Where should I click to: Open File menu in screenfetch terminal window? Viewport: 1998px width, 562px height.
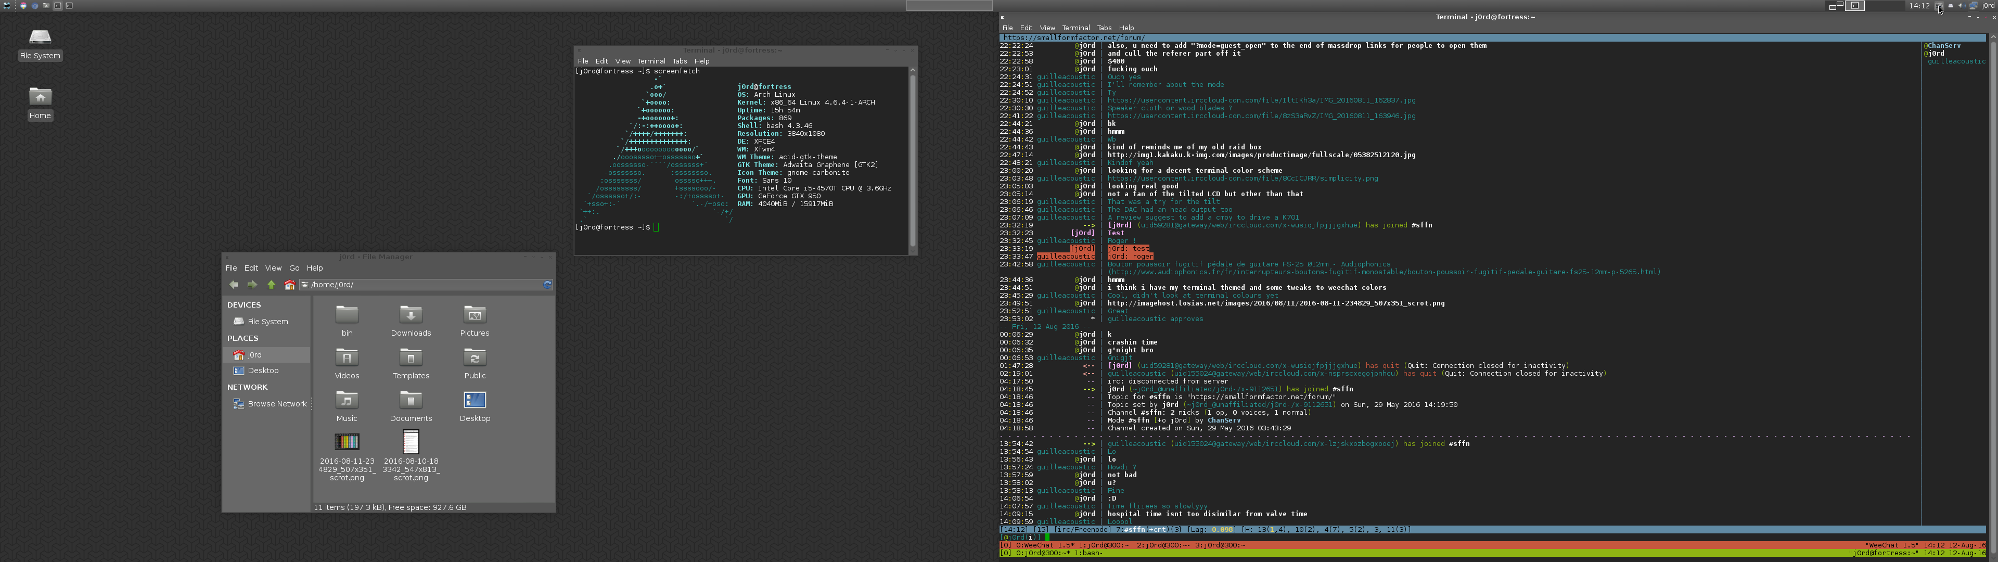point(583,61)
